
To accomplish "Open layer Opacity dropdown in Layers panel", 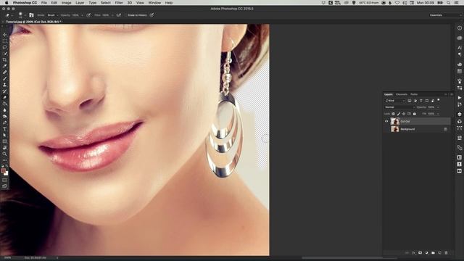I will pos(438,107).
